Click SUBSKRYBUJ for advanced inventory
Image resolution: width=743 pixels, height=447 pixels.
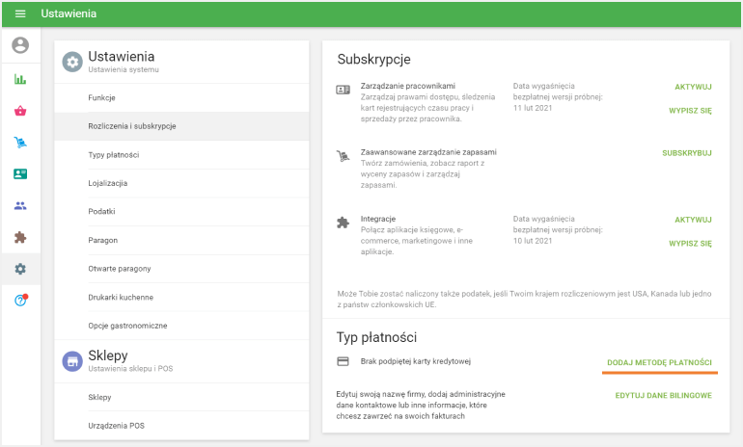tap(687, 153)
